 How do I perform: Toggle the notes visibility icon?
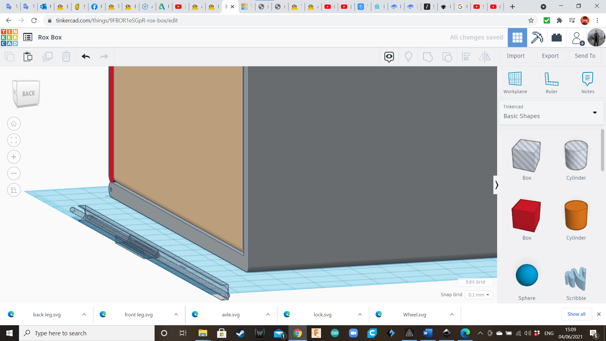tap(389, 57)
